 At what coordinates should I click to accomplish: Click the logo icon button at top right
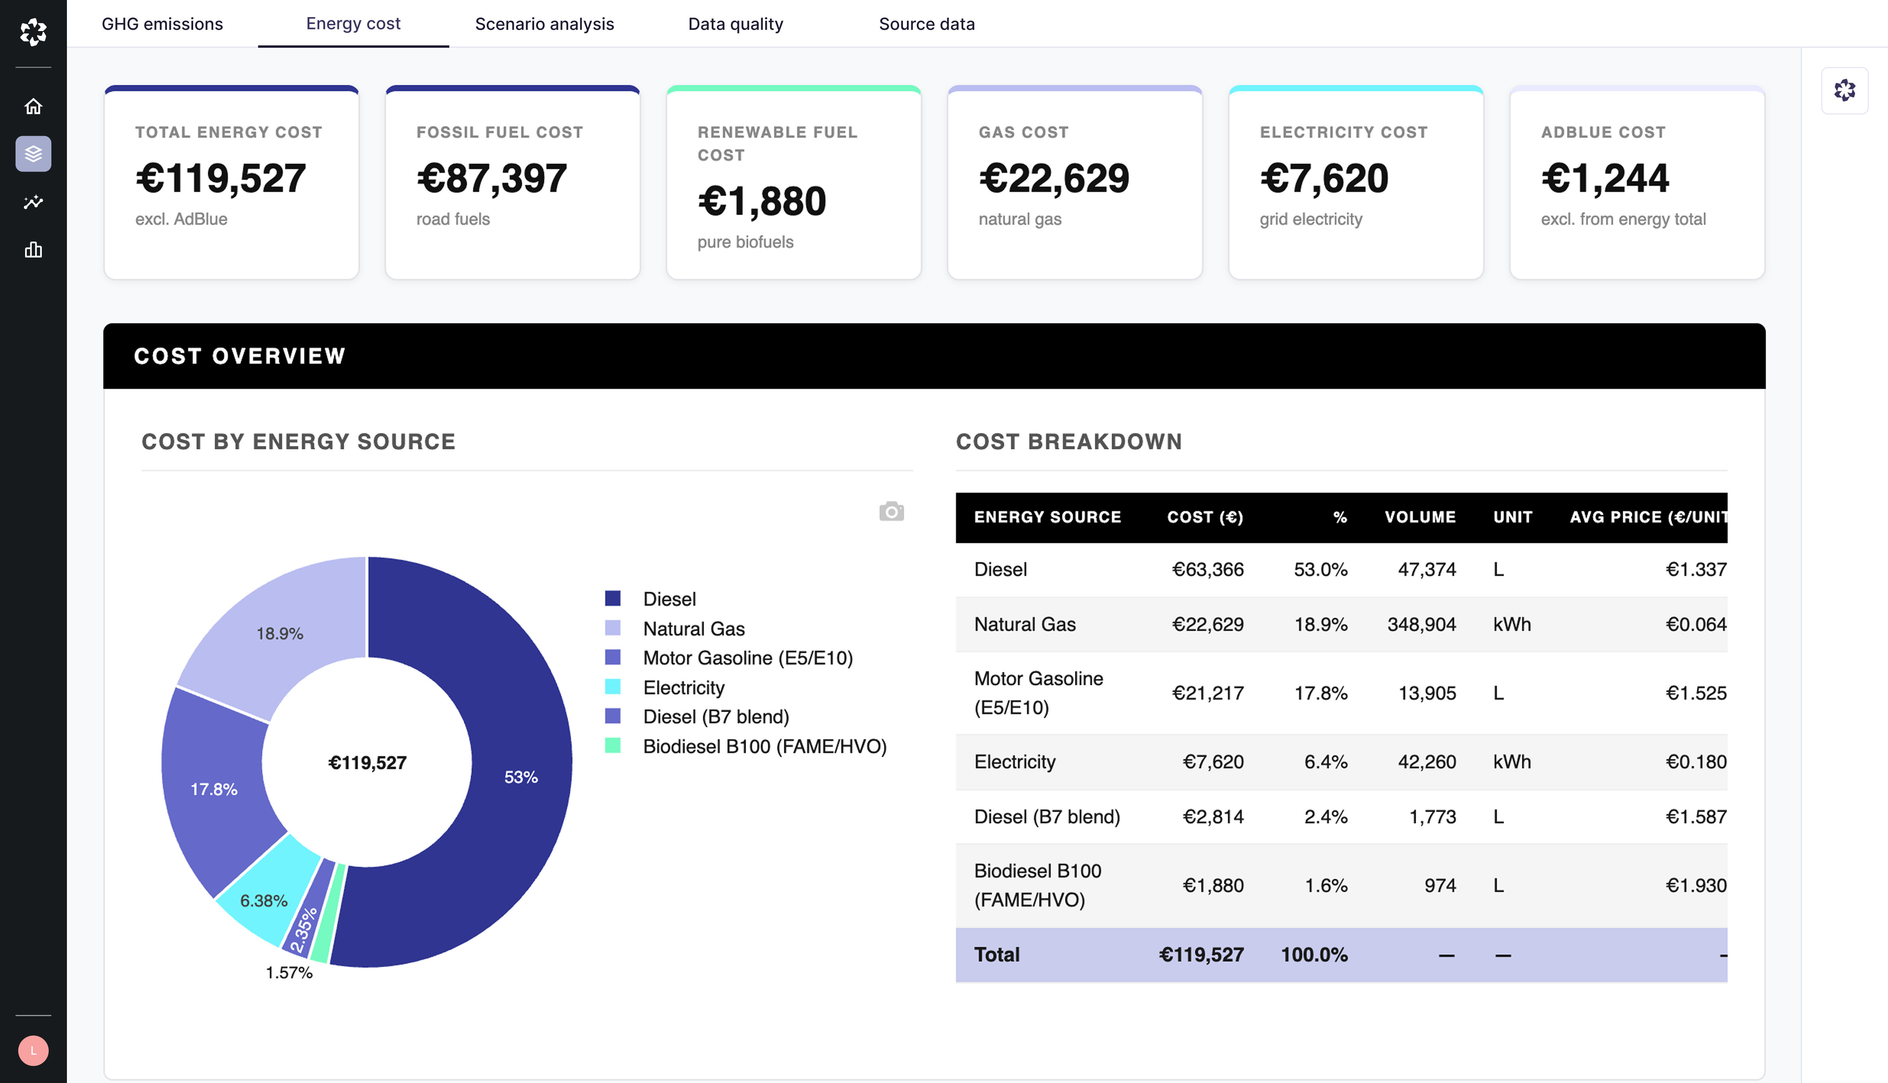[1844, 91]
